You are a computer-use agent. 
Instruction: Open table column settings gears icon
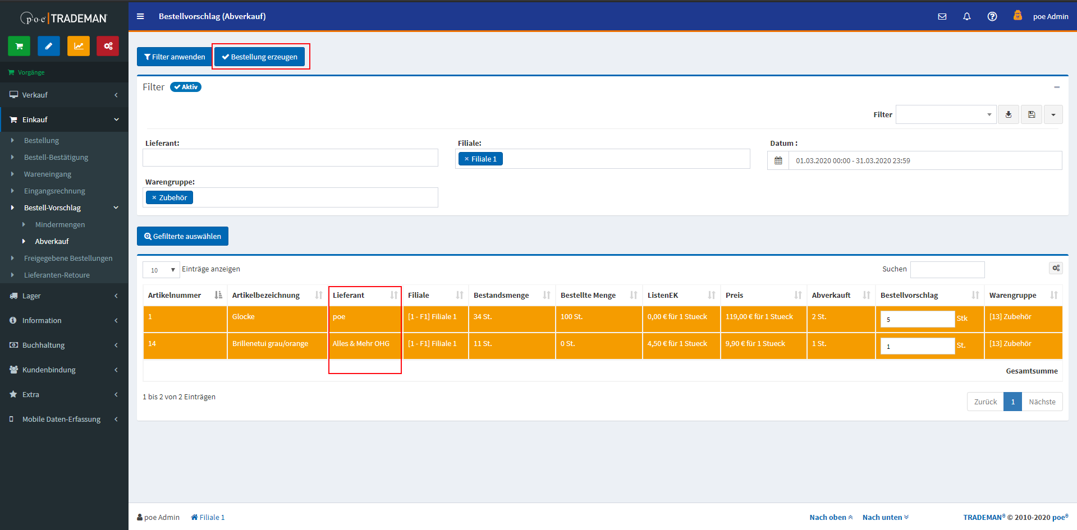[x=1056, y=268]
